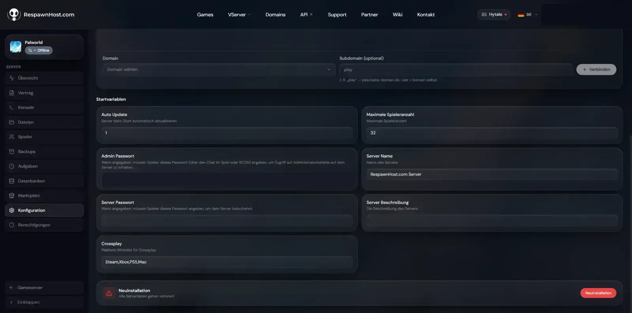Select Backups in the sidebar
The width and height of the screenshot is (632, 313).
44,152
